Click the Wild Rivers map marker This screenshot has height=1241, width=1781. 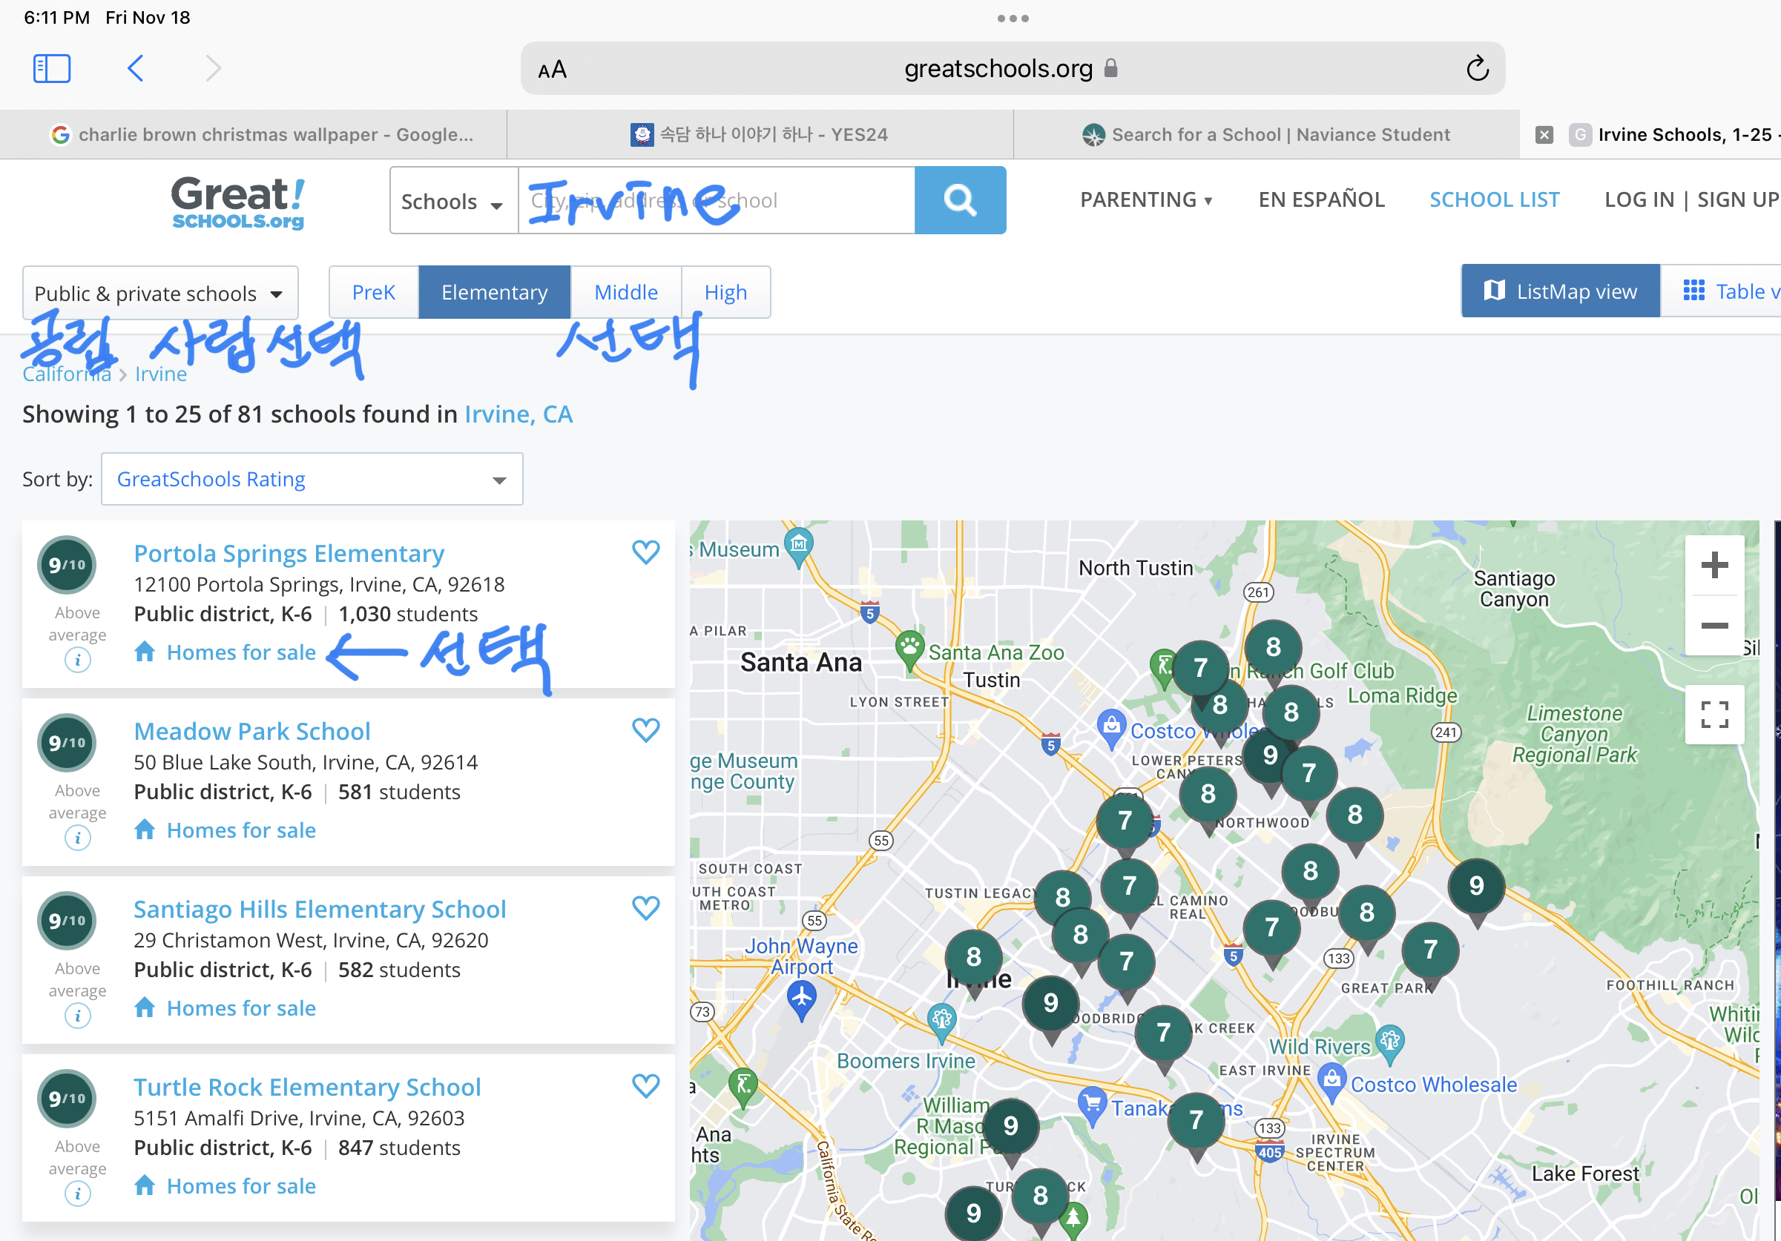(1390, 1043)
